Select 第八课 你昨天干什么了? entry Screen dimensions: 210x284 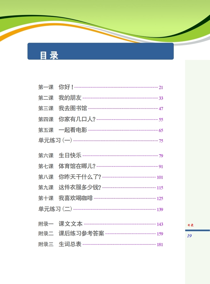(x=100, y=177)
